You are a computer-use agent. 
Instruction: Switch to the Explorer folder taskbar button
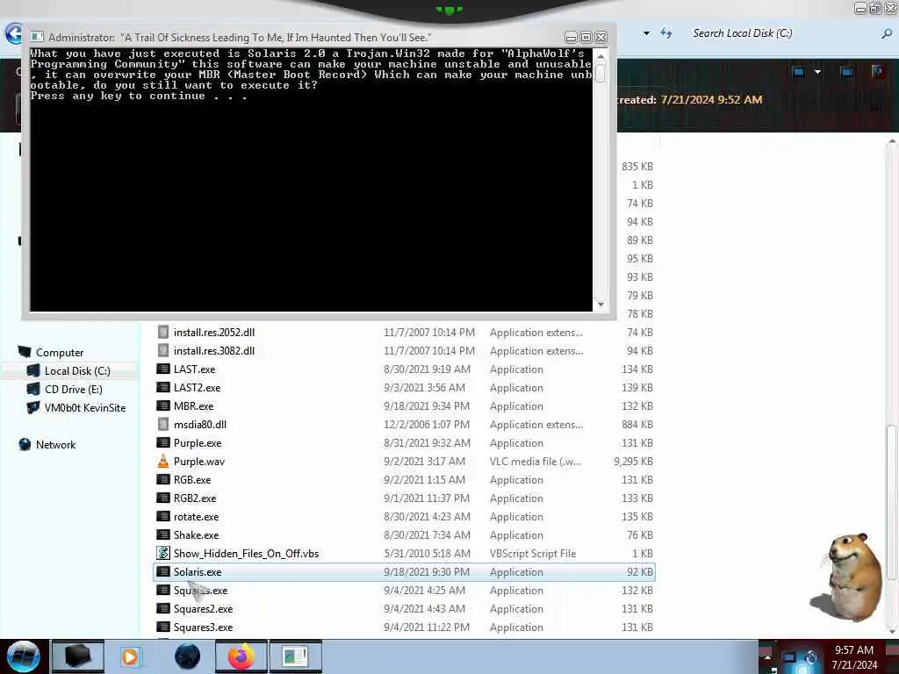(x=78, y=656)
